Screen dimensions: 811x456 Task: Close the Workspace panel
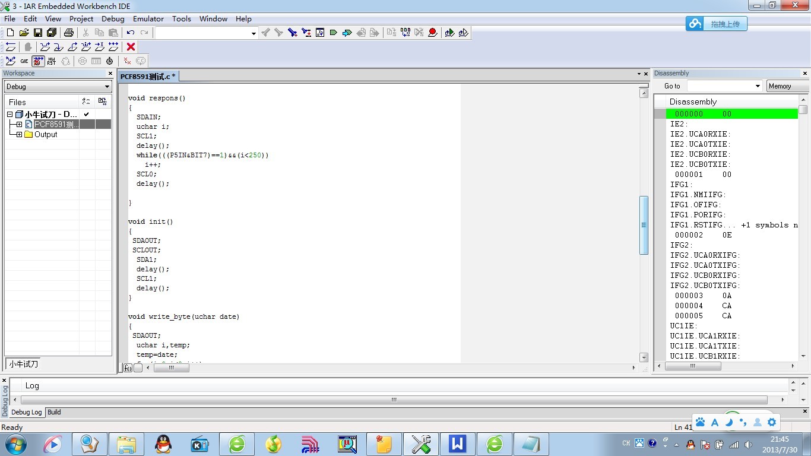110,74
